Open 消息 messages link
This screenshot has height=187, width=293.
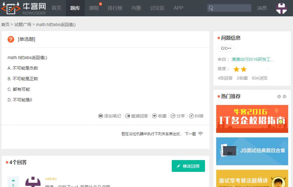[262, 8]
